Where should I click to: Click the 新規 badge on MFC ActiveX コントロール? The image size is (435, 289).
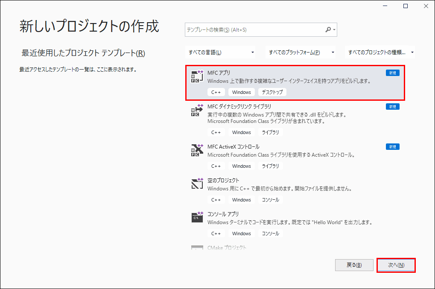click(393, 147)
